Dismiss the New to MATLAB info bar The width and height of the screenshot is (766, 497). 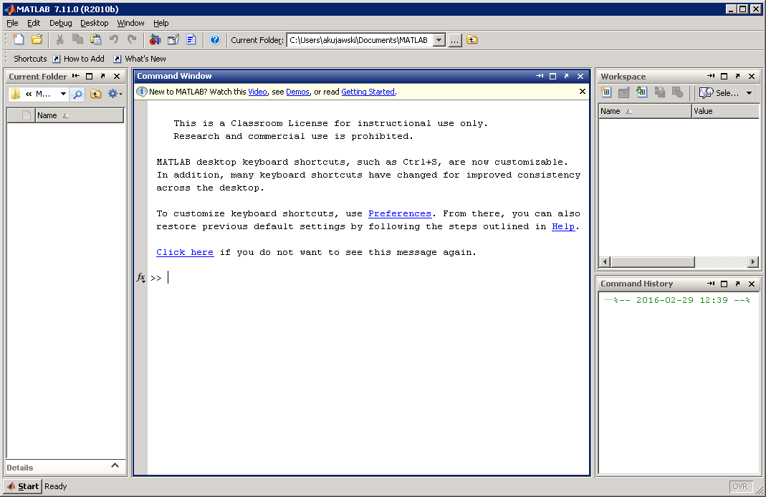tap(583, 91)
